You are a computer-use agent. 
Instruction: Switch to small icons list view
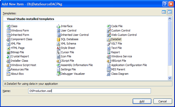coord(170,12)
